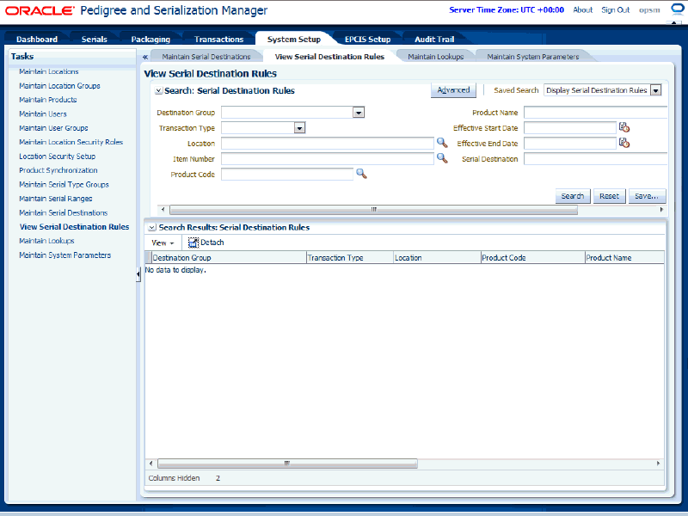Open Maintain Location Groups task link

59,85
